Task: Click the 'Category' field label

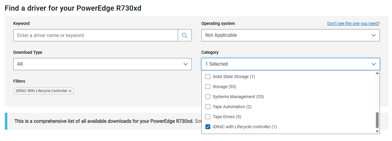Action: tap(210, 52)
